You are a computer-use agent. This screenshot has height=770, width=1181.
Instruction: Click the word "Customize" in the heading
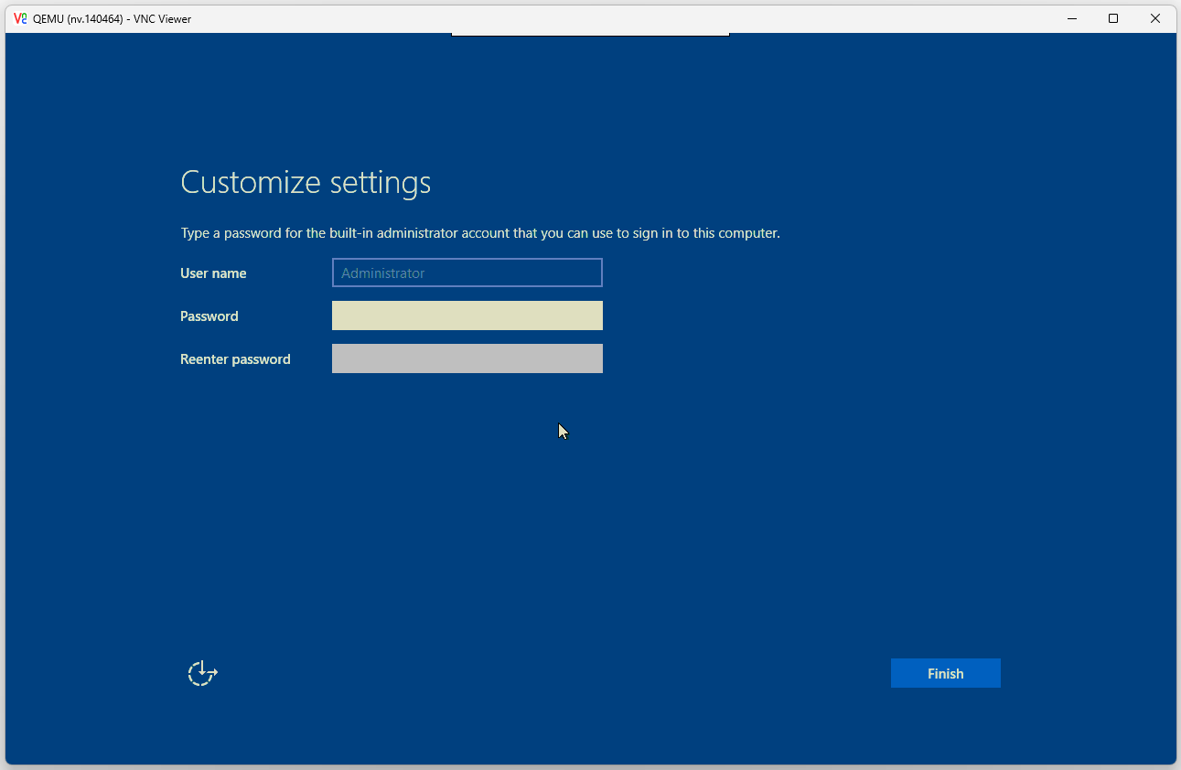[x=251, y=183]
